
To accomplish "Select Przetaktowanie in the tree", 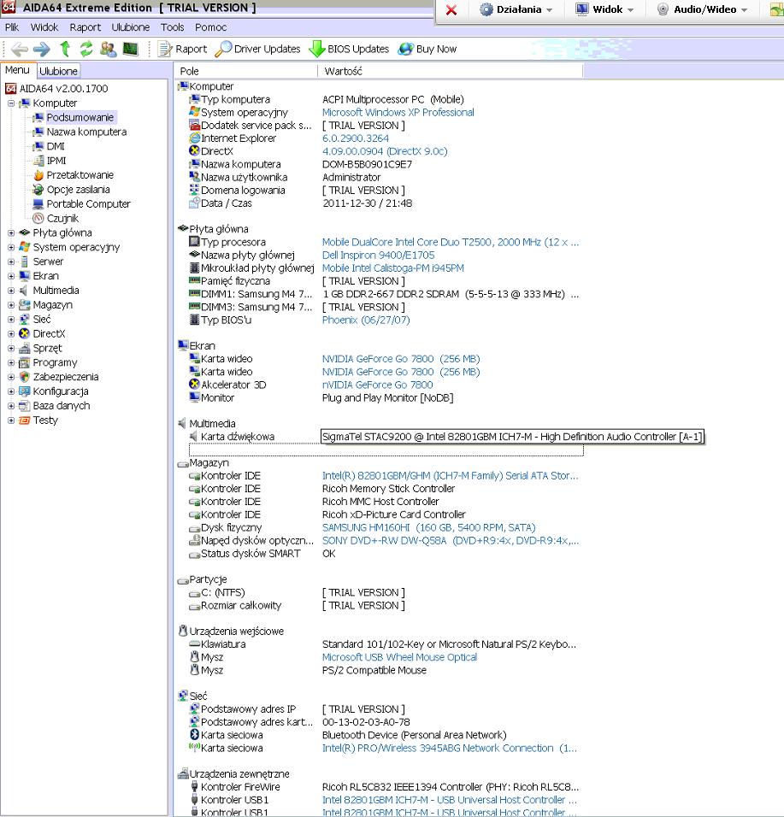I will point(80,175).
